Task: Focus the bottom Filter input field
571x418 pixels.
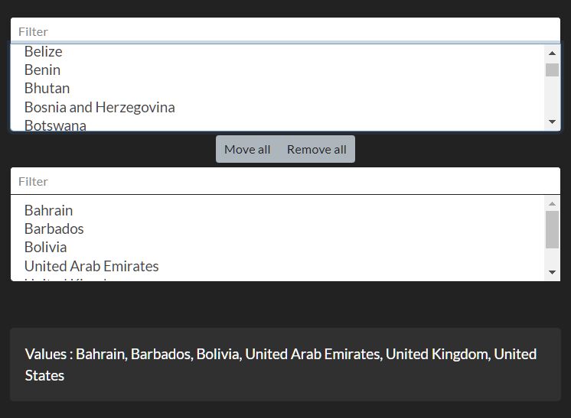Action: tap(285, 181)
